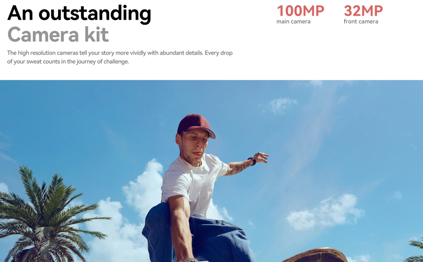Click the gray "Camera kit" heading
Screen dimensions: 423x262
click(58, 35)
